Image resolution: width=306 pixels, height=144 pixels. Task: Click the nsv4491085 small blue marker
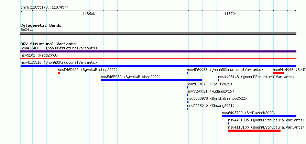[229, 123]
